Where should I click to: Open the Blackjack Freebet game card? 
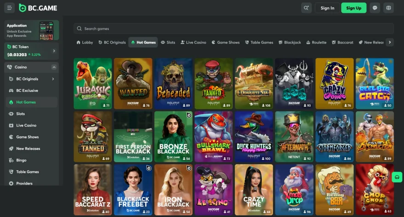pos(133,190)
